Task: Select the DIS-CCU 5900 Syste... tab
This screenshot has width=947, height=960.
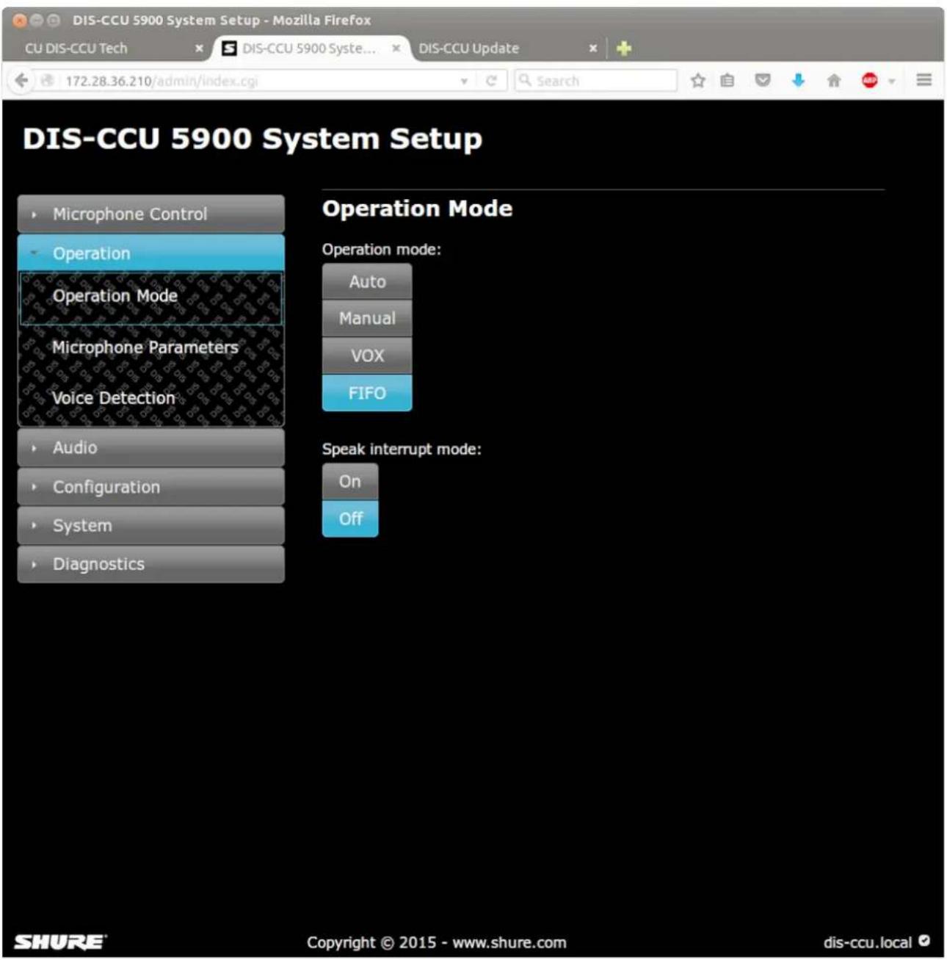Action: [311, 48]
